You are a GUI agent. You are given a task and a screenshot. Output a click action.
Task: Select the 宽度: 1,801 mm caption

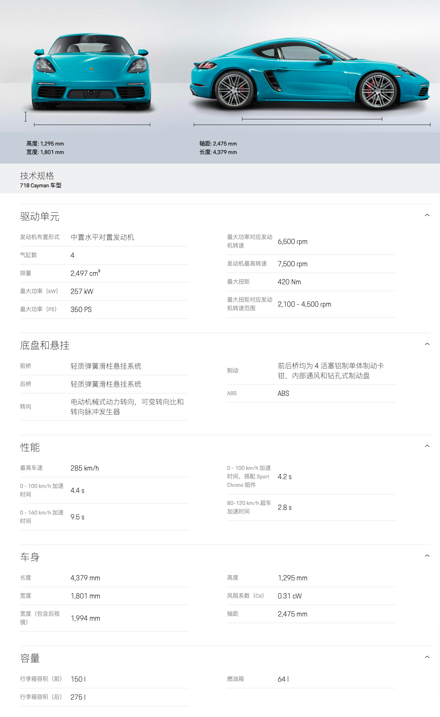(45, 152)
